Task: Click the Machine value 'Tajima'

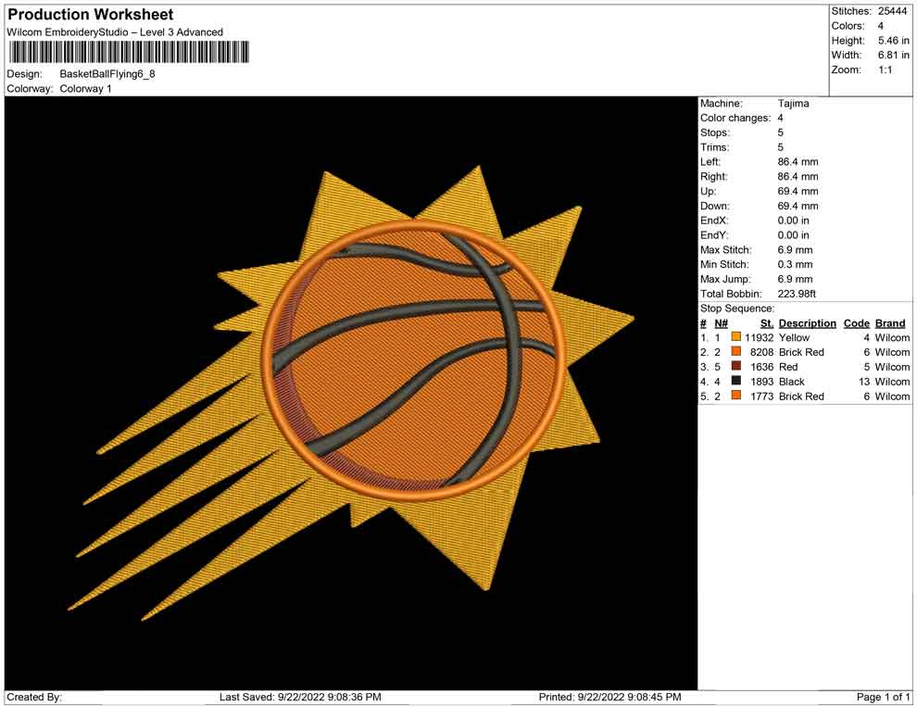Action: 793,104
